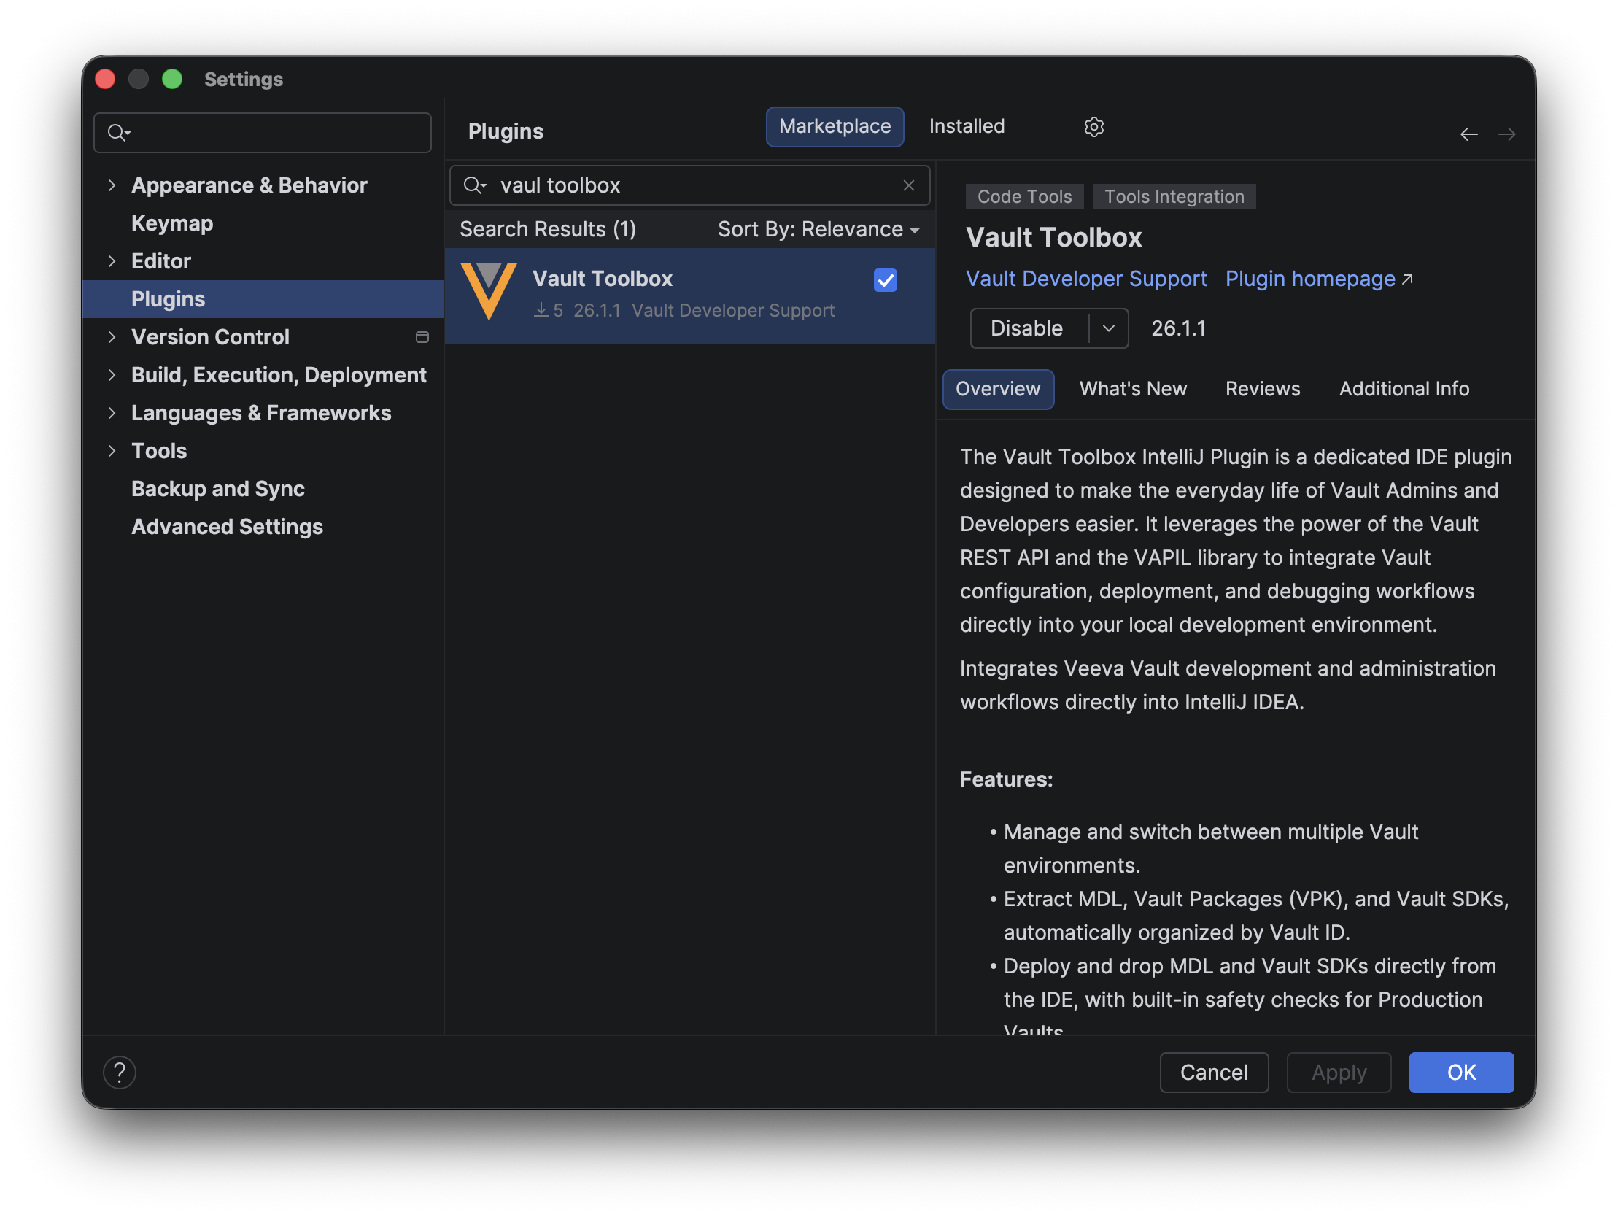Select Keymap in settings tree
The width and height of the screenshot is (1618, 1217).
[173, 223]
